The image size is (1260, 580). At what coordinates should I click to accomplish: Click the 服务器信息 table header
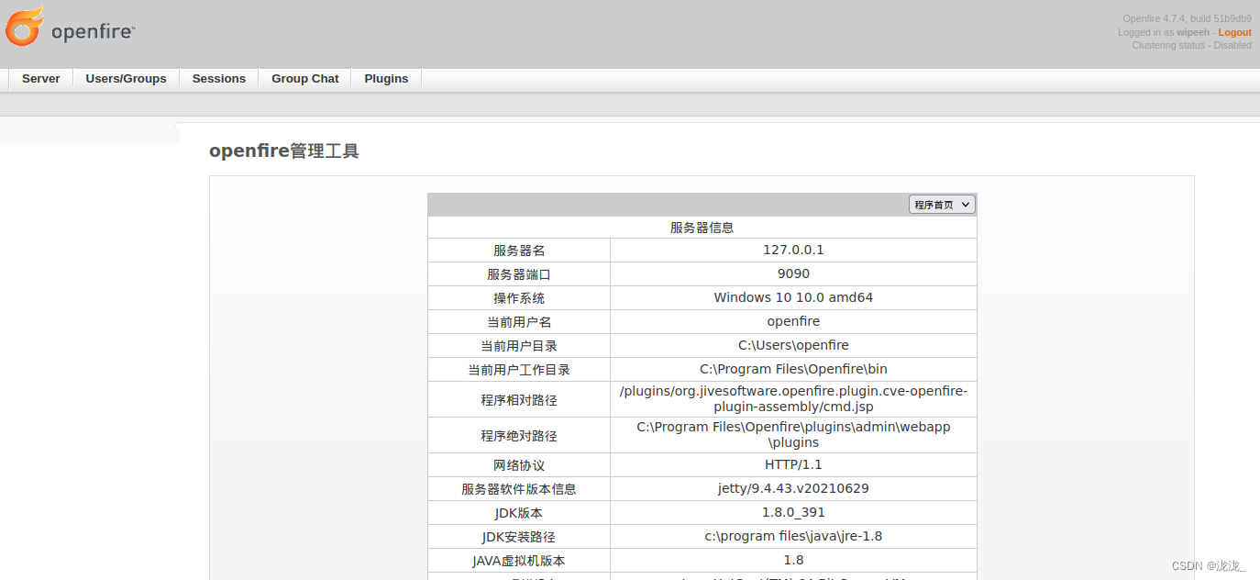[702, 228]
